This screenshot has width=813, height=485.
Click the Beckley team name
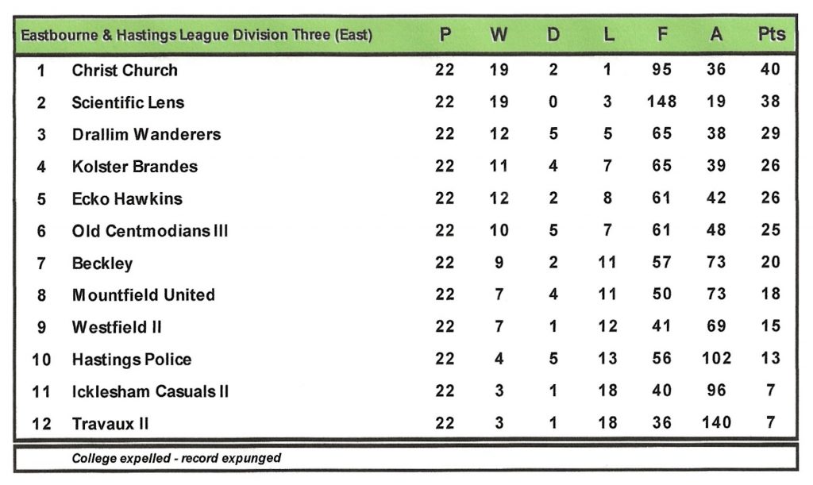point(102,264)
